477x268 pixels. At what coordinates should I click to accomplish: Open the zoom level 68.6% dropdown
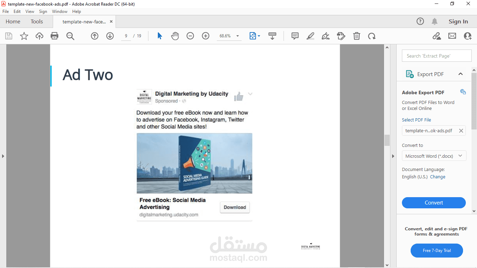coord(238,36)
